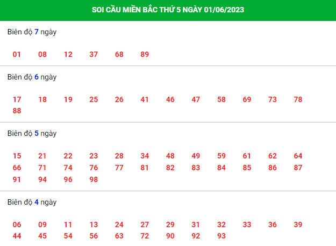Click the Biên độ 5 ngày heading

[32, 133]
